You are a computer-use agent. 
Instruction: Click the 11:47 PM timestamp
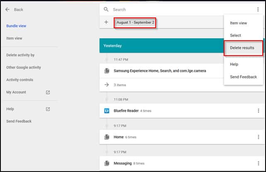tap(121, 60)
